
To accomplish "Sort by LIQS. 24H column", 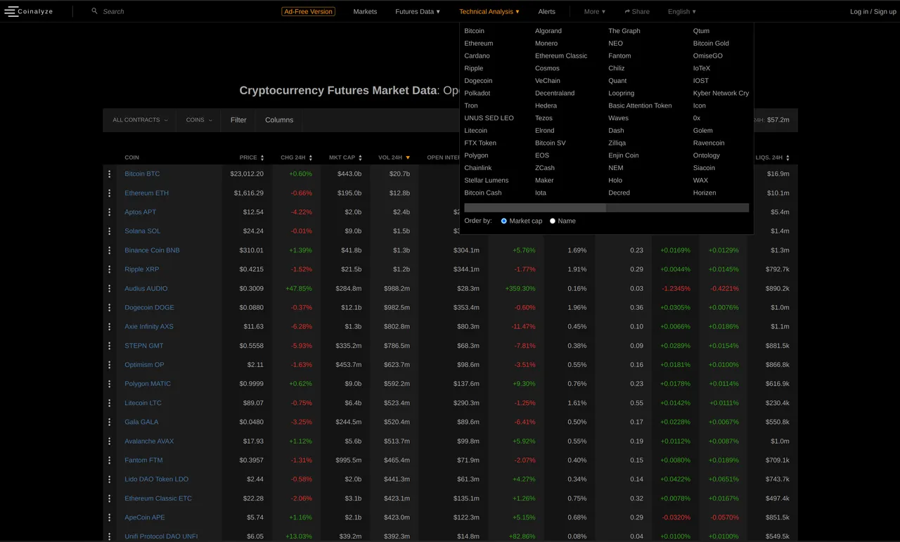I will click(x=772, y=157).
